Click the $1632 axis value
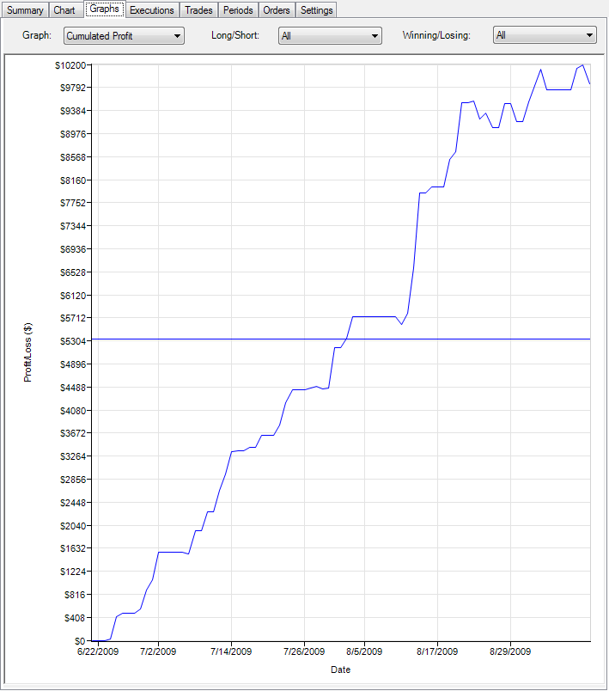Image resolution: width=609 pixels, height=691 pixels. [x=73, y=548]
